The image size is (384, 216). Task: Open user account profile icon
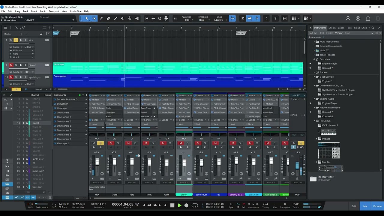tap(348, 19)
